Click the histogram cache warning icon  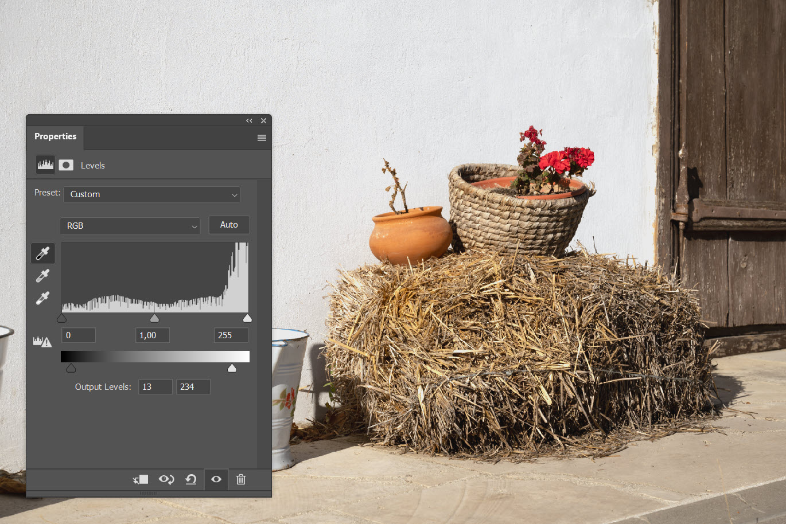42,342
